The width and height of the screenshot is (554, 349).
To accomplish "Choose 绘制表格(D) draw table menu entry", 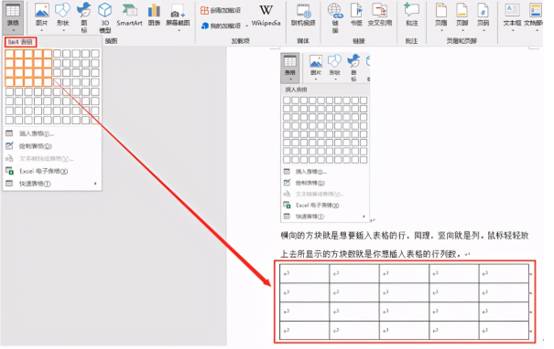I will tap(52, 146).
